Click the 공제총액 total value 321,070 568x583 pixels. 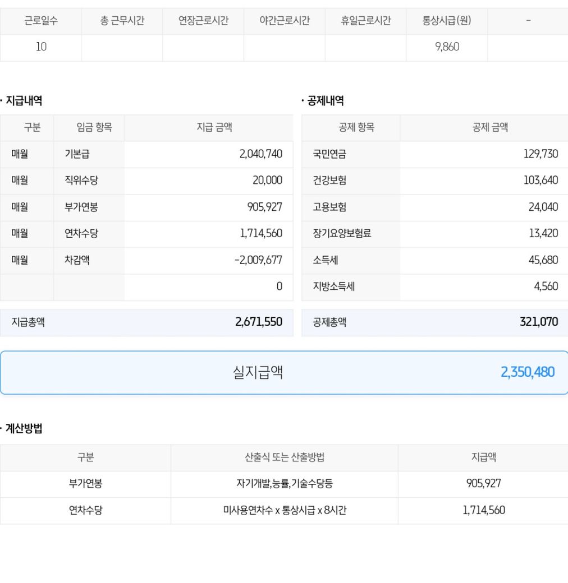(x=538, y=322)
